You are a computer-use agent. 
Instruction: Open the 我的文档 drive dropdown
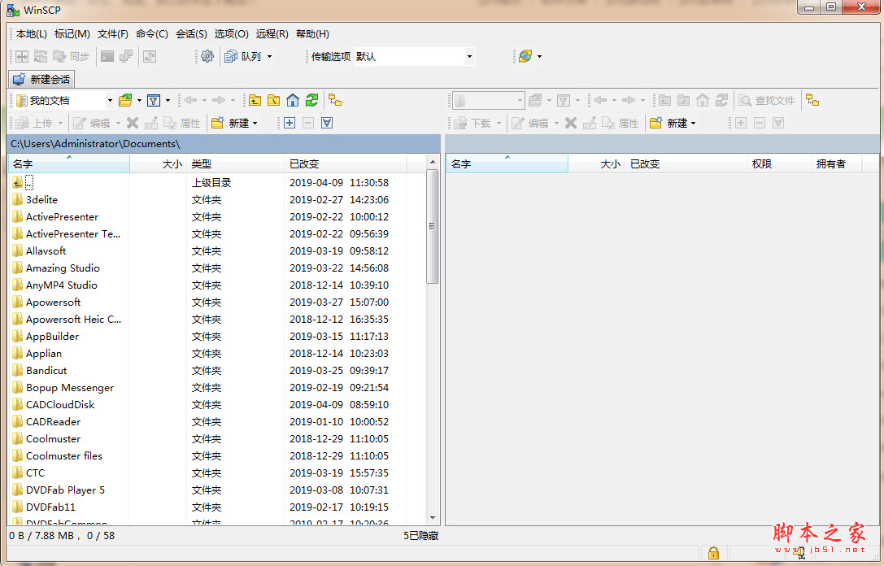coord(110,100)
